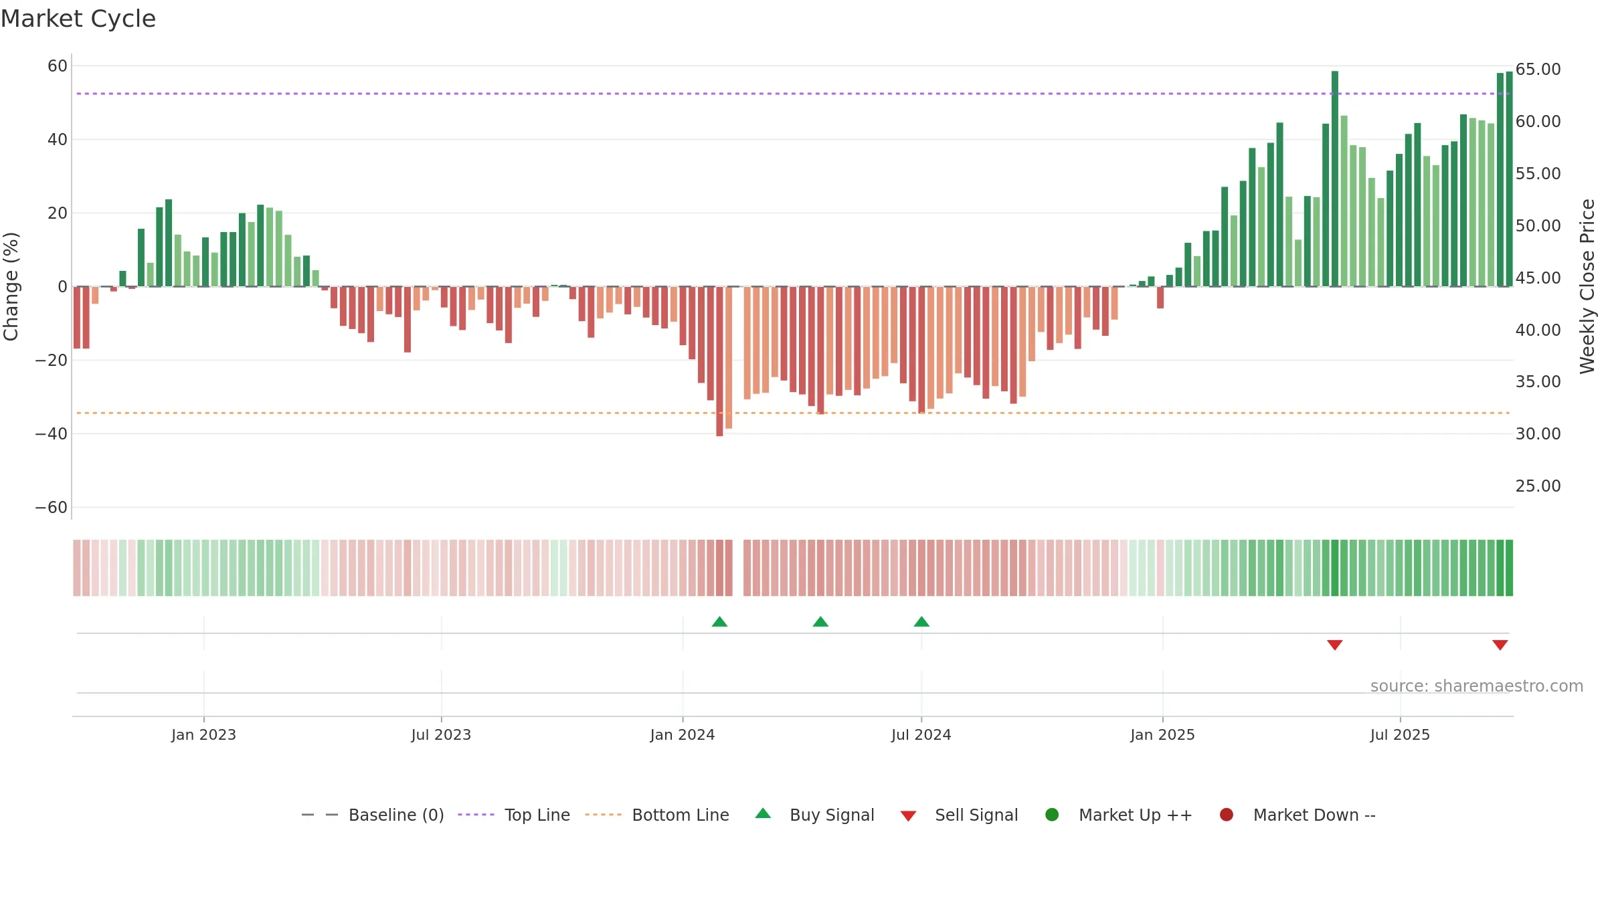Click the buy signal triangle at Jul 2024
The image size is (1606, 903).
[921, 621]
